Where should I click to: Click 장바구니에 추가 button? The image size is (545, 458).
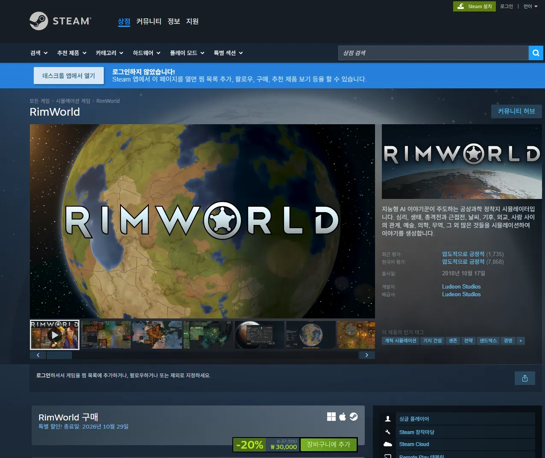328,445
